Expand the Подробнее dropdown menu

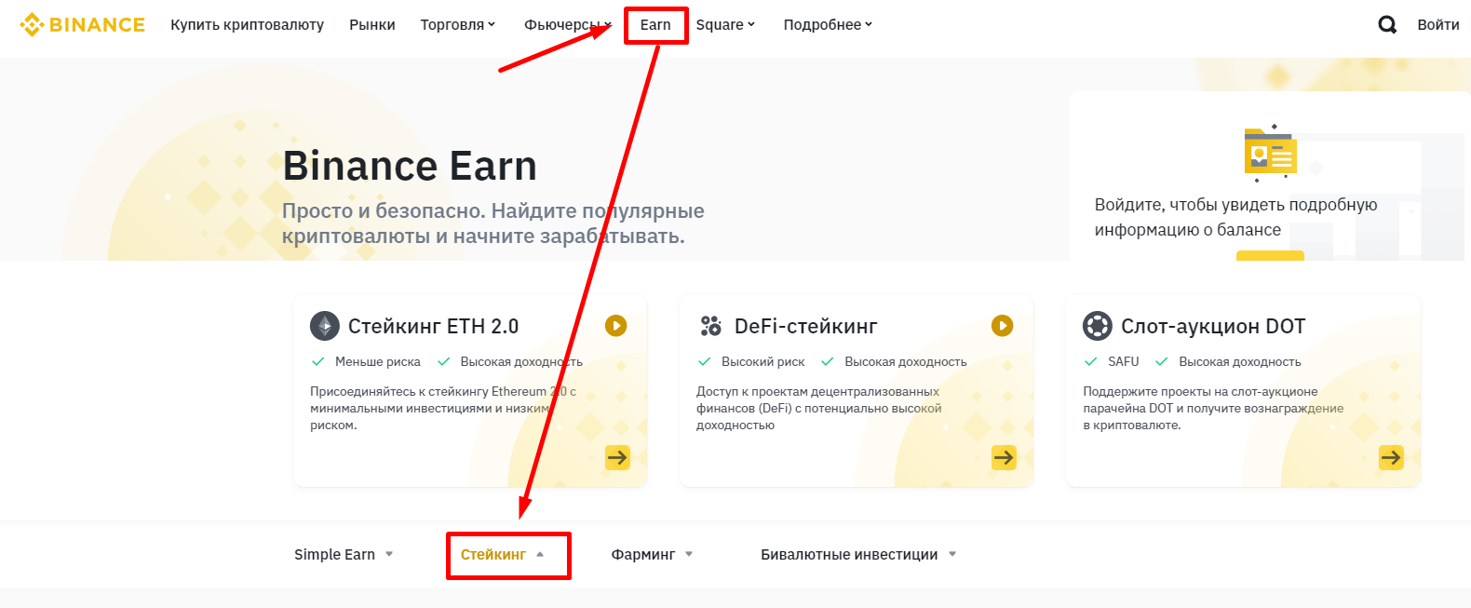click(x=828, y=25)
